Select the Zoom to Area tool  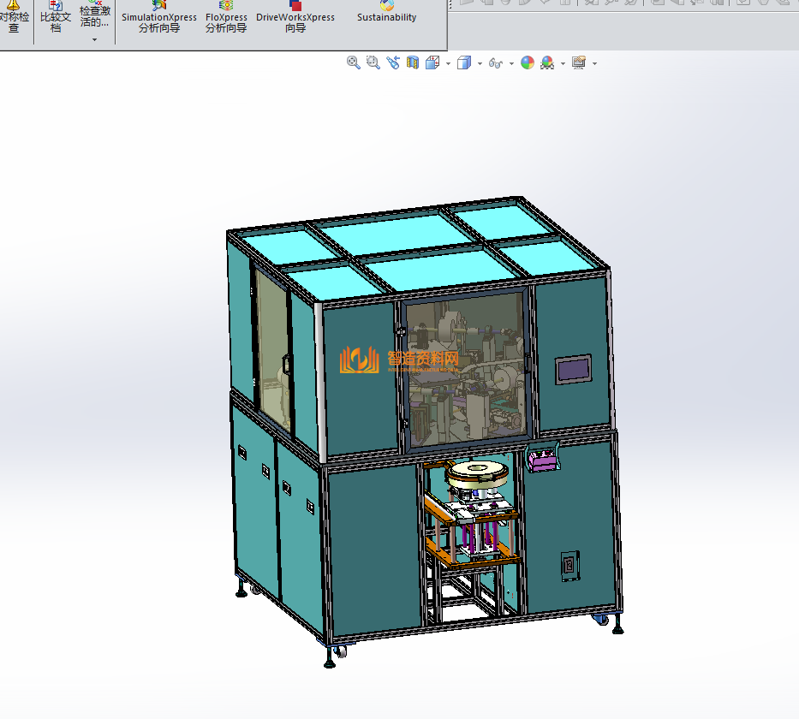(373, 62)
